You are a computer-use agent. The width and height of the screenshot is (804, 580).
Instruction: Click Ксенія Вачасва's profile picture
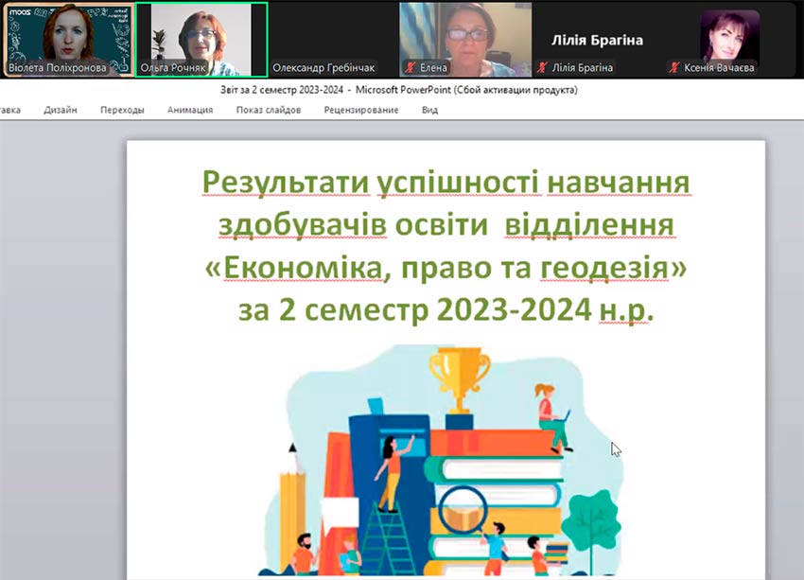(x=729, y=35)
